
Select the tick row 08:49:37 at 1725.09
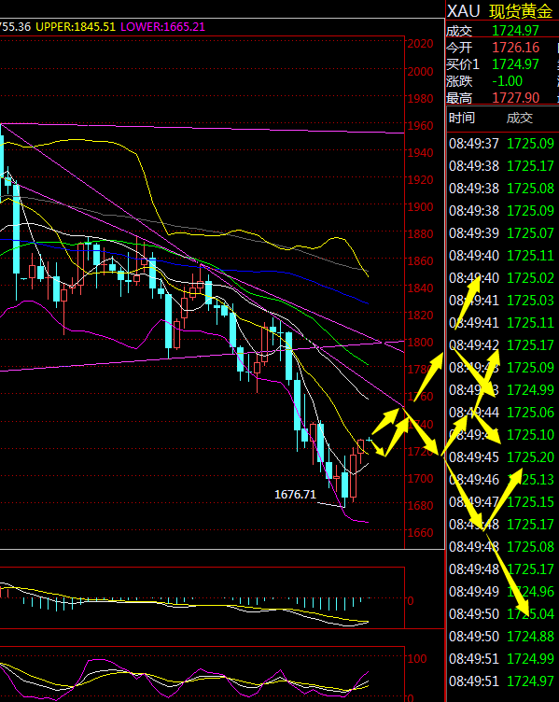[502, 143]
